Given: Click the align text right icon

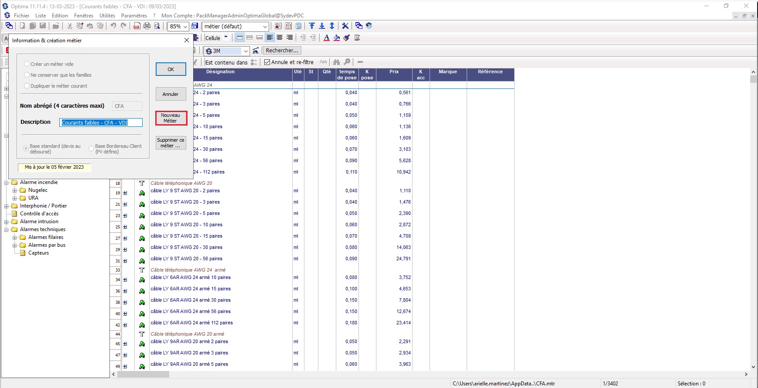Looking at the screenshot, I should pos(290,37).
